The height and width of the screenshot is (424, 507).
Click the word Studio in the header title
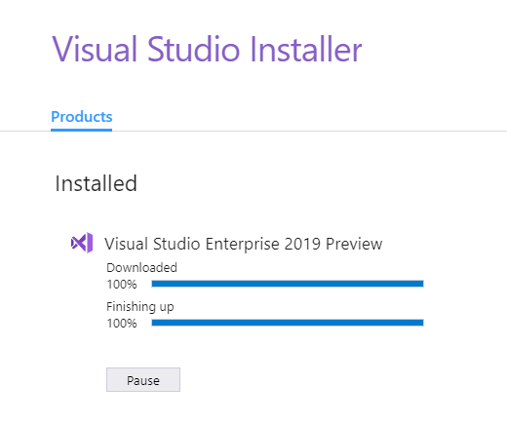(x=194, y=50)
